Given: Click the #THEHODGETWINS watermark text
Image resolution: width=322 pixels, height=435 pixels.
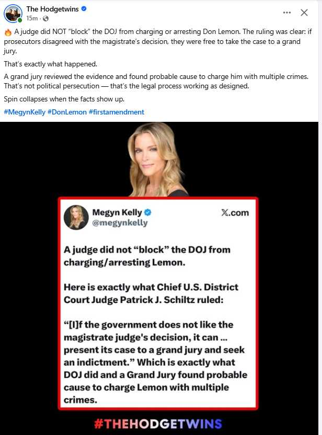Looking at the screenshot, I should (x=158, y=424).
